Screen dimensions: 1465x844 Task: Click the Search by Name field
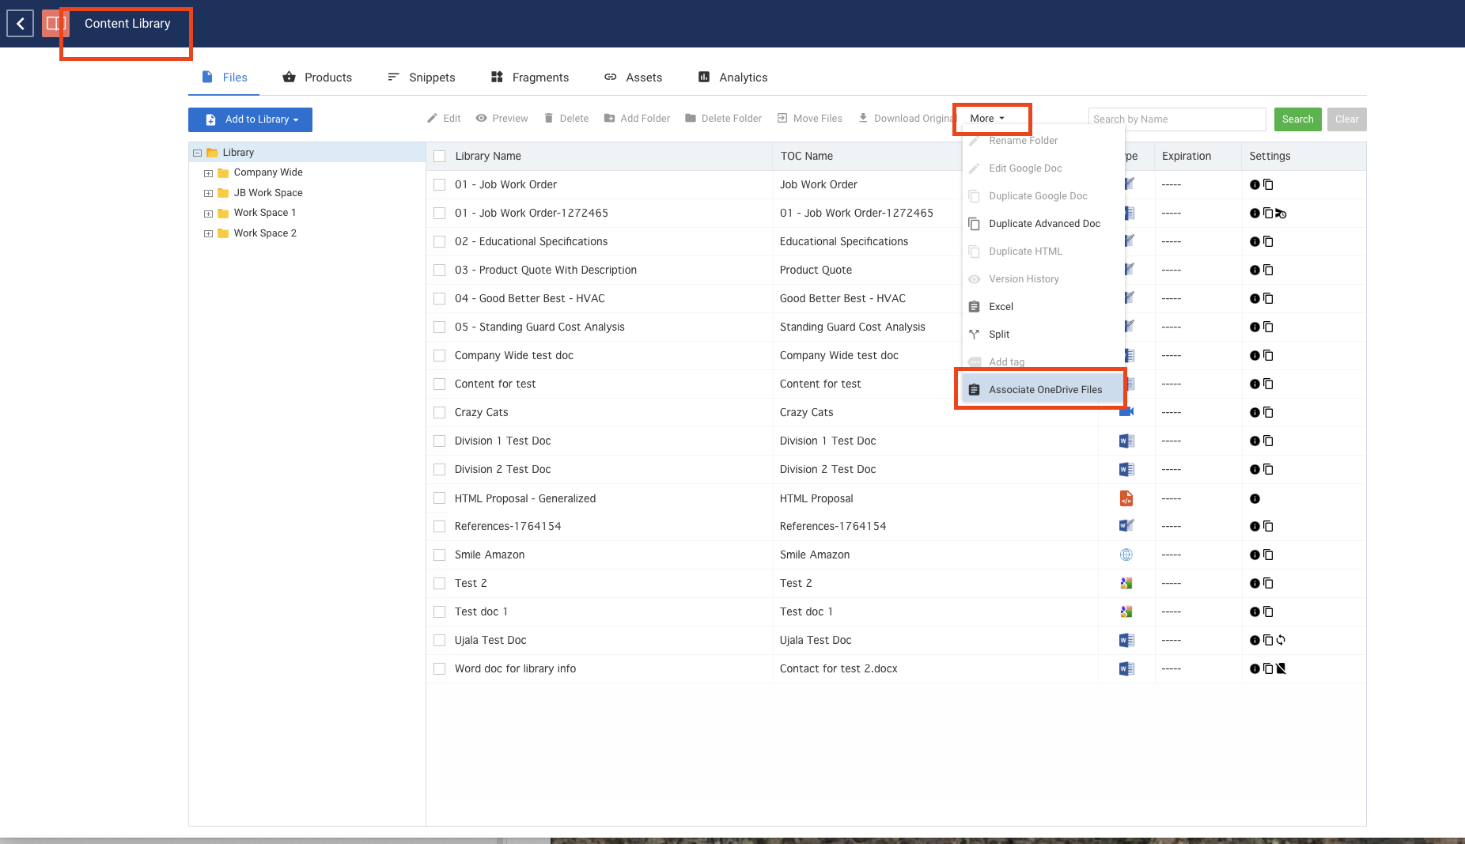click(x=1175, y=119)
